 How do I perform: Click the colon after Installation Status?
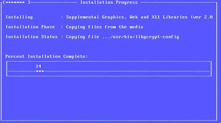pos(62,37)
